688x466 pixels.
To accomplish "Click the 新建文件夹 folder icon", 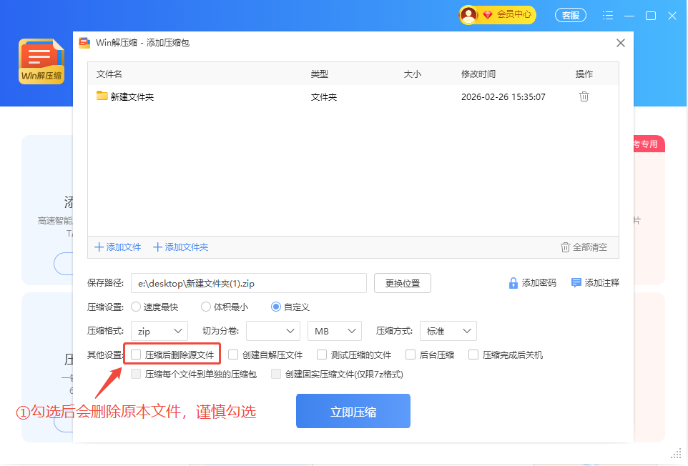I will pyautogui.click(x=102, y=96).
